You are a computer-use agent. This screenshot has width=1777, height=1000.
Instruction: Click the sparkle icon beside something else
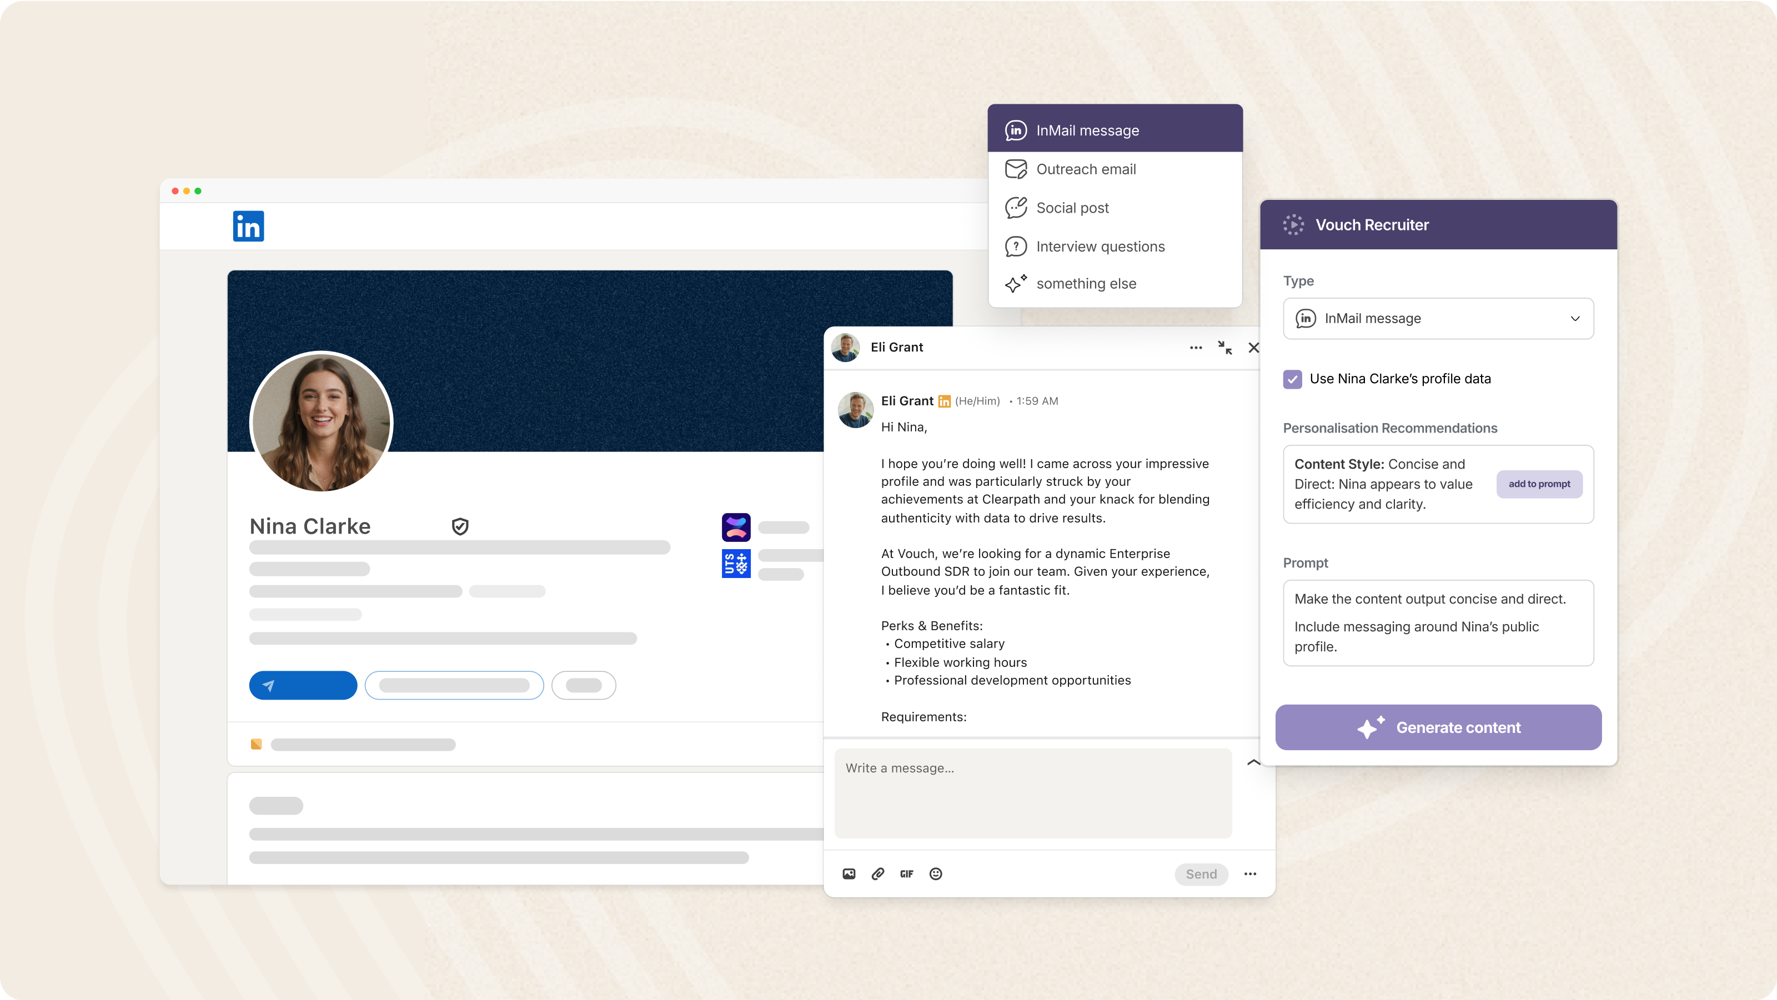[1016, 283]
